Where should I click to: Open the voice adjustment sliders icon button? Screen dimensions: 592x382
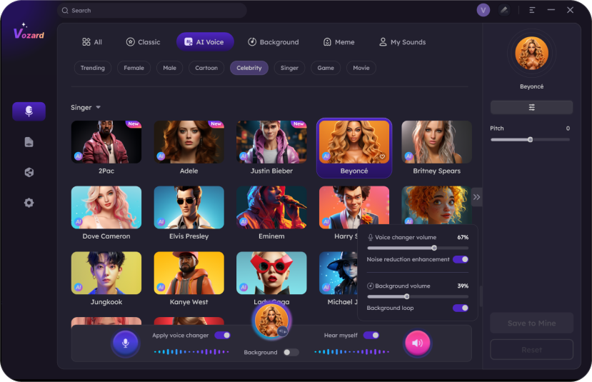coord(531,107)
